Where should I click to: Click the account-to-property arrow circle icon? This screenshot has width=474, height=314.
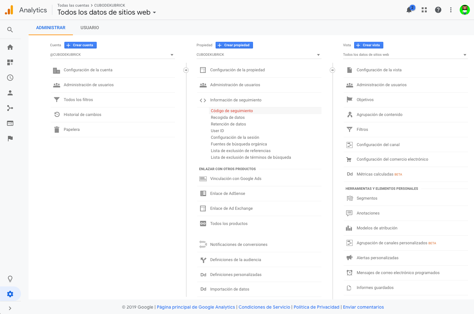(186, 70)
